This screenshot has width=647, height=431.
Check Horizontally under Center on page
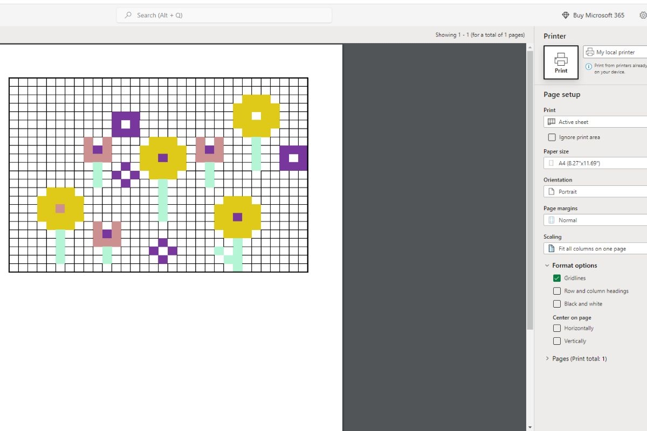(x=557, y=328)
